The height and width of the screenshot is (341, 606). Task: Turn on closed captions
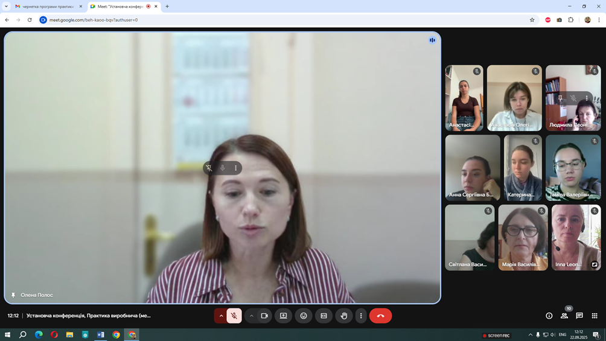click(324, 316)
